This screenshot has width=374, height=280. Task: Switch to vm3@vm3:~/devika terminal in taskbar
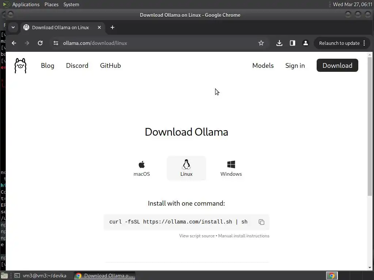tap(41, 276)
